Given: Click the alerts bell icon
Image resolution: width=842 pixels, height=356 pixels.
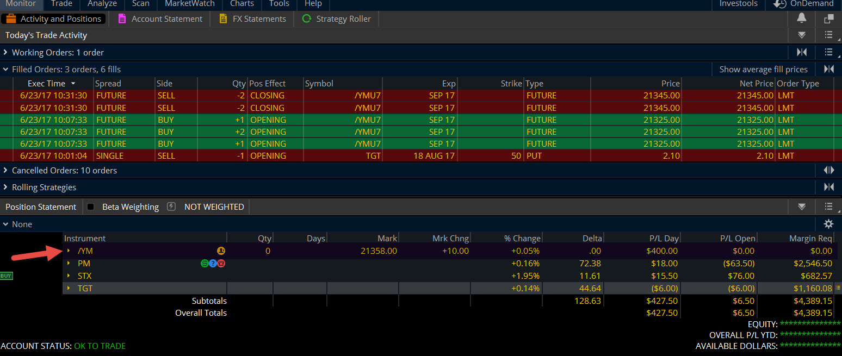Looking at the screenshot, I should (x=802, y=18).
